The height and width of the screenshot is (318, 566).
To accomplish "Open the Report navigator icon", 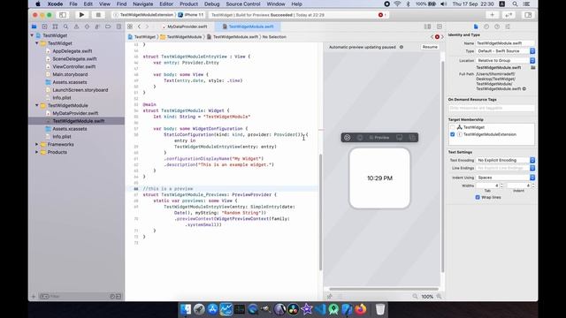I will click(119, 26).
